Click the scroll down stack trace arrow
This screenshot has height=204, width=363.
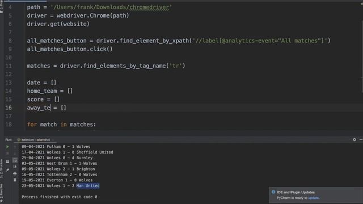coord(15,153)
